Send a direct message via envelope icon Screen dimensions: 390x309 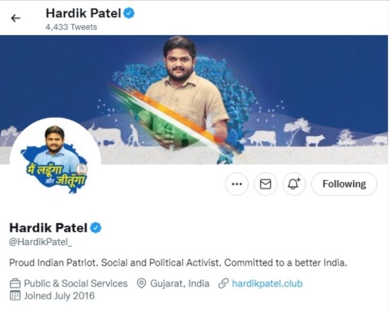click(x=265, y=184)
